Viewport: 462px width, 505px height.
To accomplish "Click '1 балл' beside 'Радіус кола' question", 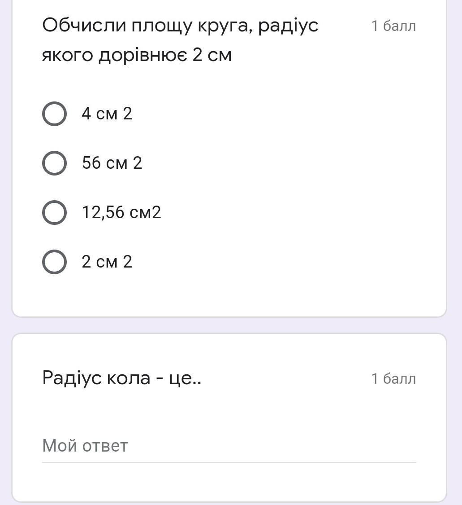I will (x=393, y=378).
